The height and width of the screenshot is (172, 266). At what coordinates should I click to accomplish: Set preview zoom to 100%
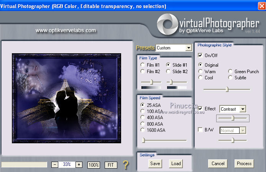coord(94,165)
